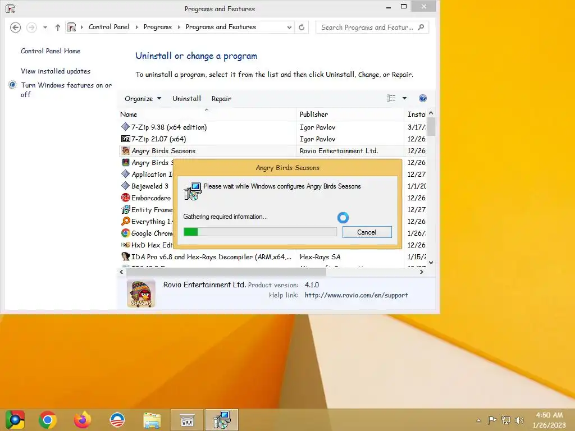Click the Entity Framework program icon

tap(125, 209)
